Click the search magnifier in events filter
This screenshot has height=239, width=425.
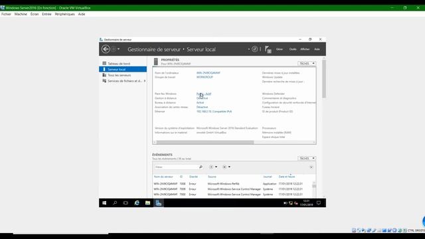tap(201, 167)
